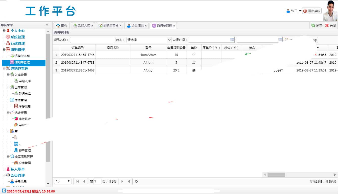Screen dimensions: 338x194
Task: Collapse the navigation menu panel
Action: pos(47,25)
